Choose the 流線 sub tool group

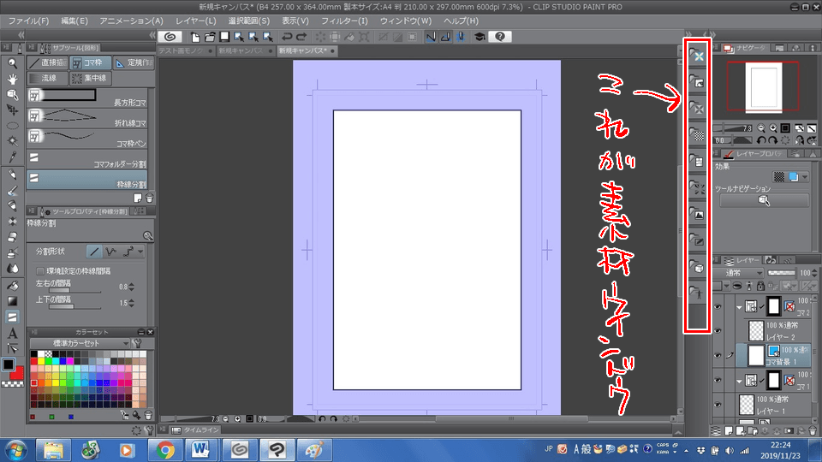[x=48, y=78]
